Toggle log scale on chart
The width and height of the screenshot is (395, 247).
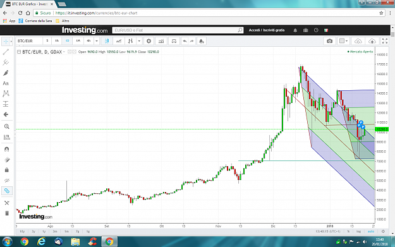pos(358,231)
